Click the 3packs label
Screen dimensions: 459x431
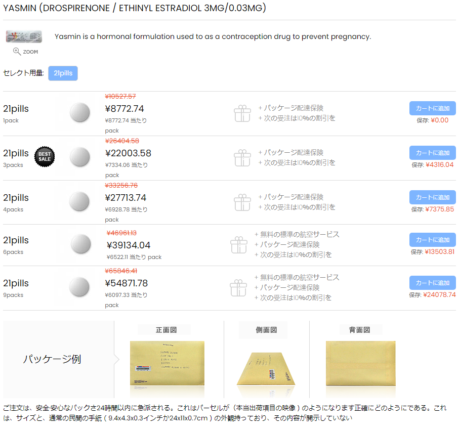[13, 165]
